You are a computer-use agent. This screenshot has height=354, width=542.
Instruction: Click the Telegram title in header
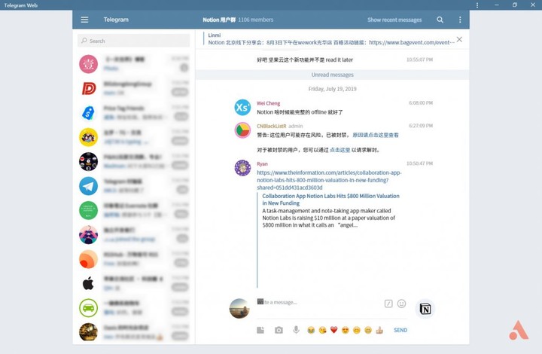[x=116, y=20]
